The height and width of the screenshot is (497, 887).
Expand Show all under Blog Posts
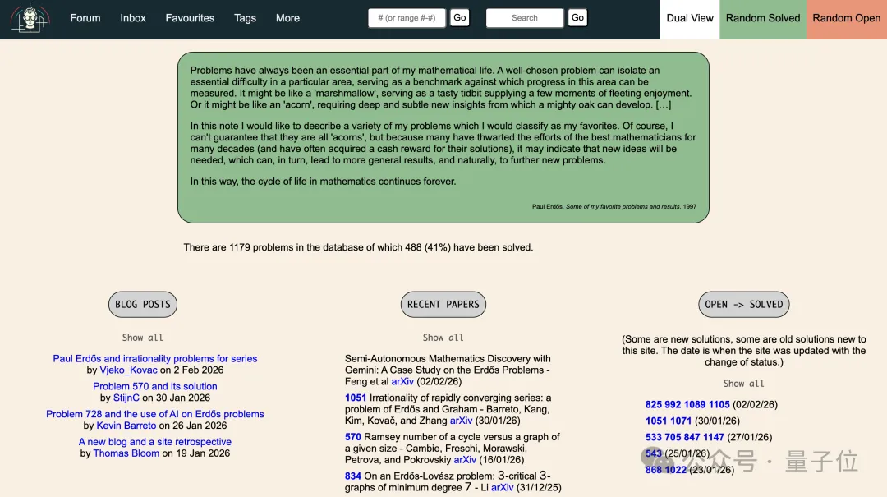[x=143, y=338]
